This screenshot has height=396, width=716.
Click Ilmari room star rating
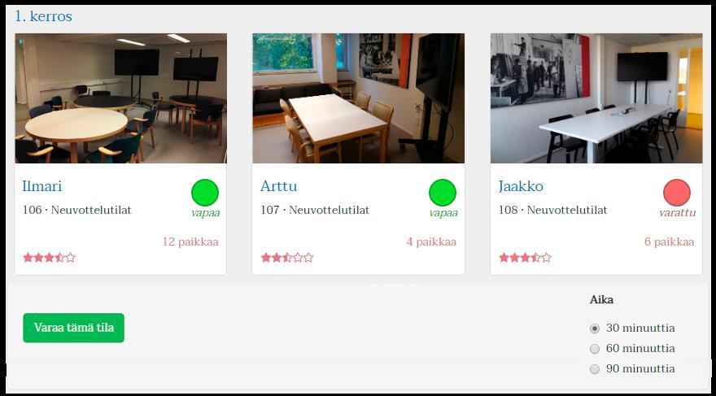point(50,258)
